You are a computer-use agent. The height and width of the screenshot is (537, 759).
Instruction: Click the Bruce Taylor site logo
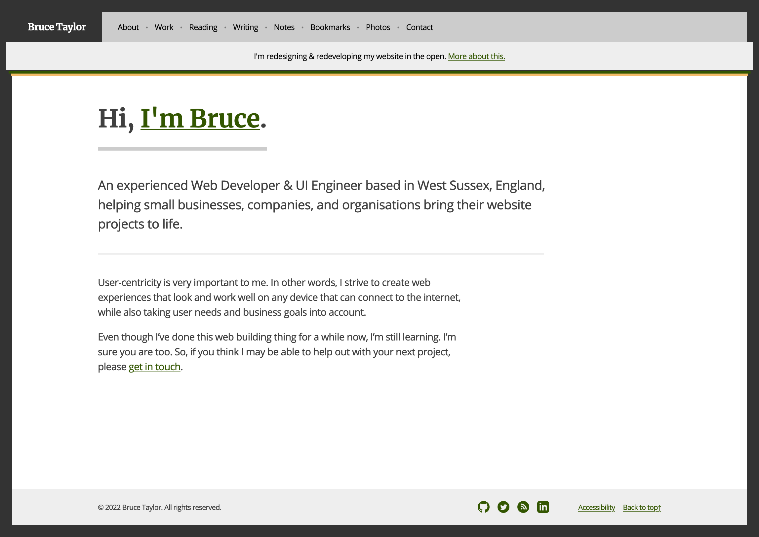click(x=57, y=27)
